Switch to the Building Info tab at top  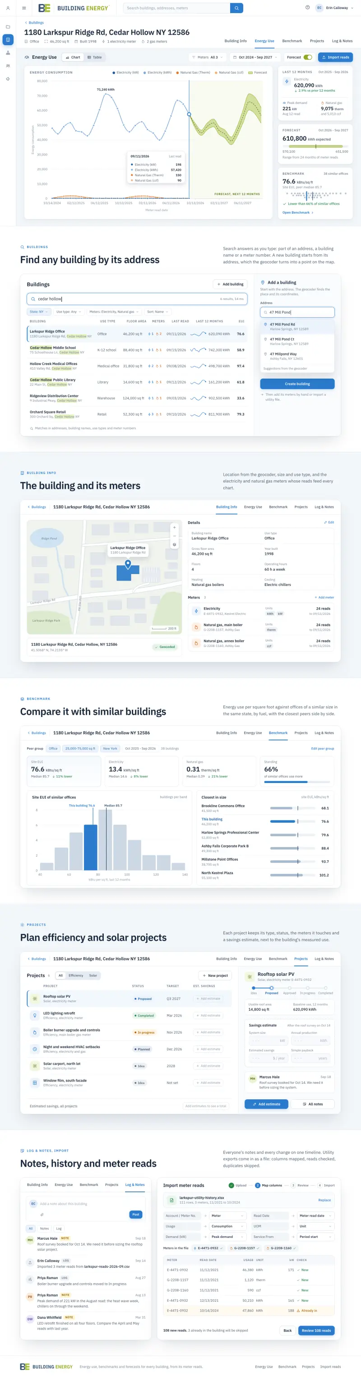tap(236, 41)
